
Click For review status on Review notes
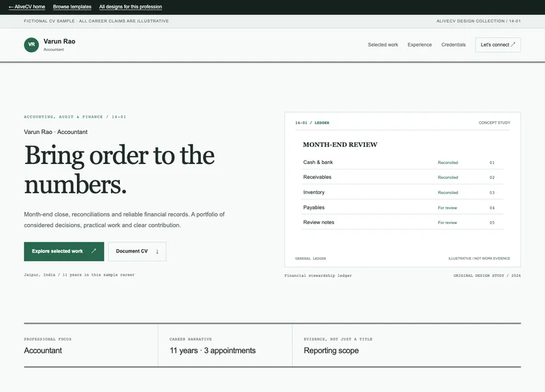(448, 223)
